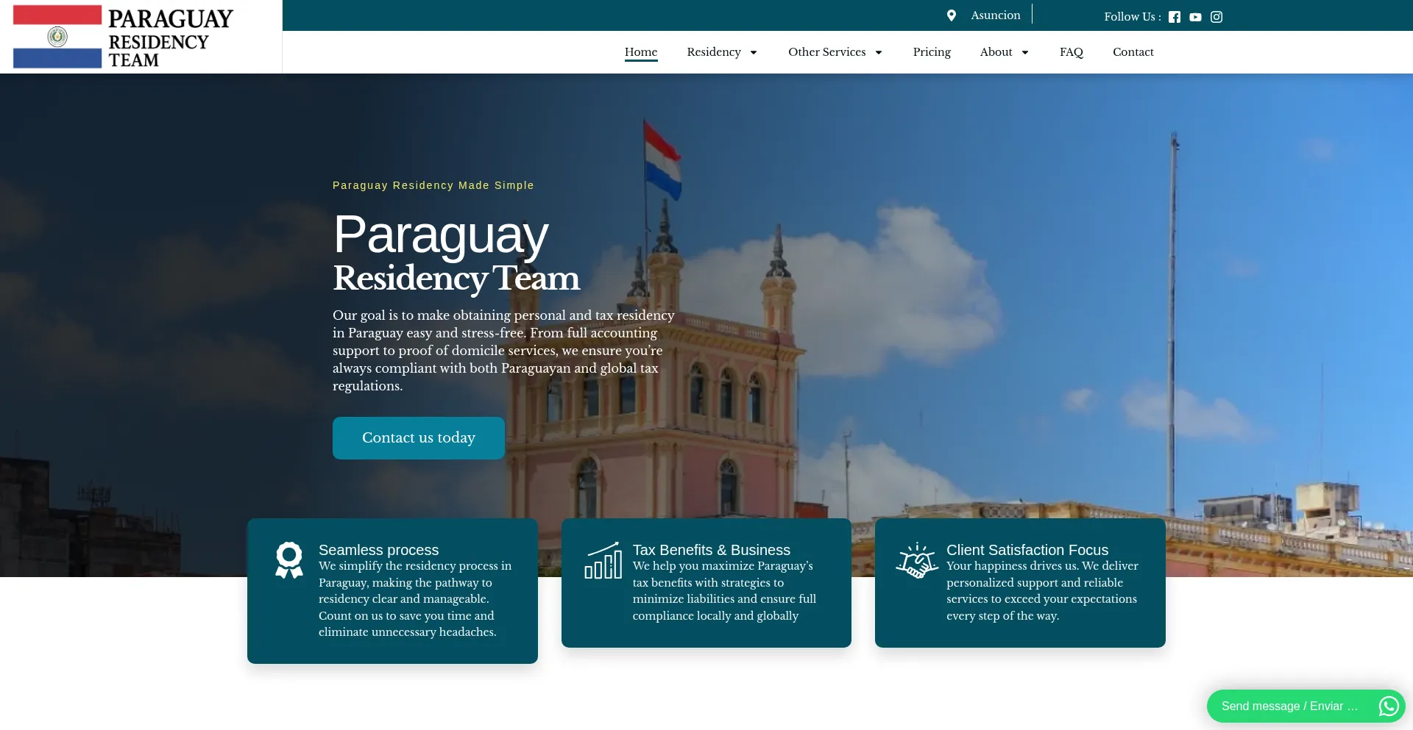Click the bar chart growth icon
The height and width of the screenshot is (730, 1413).
coord(603,561)
